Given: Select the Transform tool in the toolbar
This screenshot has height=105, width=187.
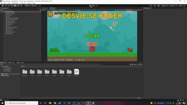Looking at the screenshot, I should coord(18,6).
